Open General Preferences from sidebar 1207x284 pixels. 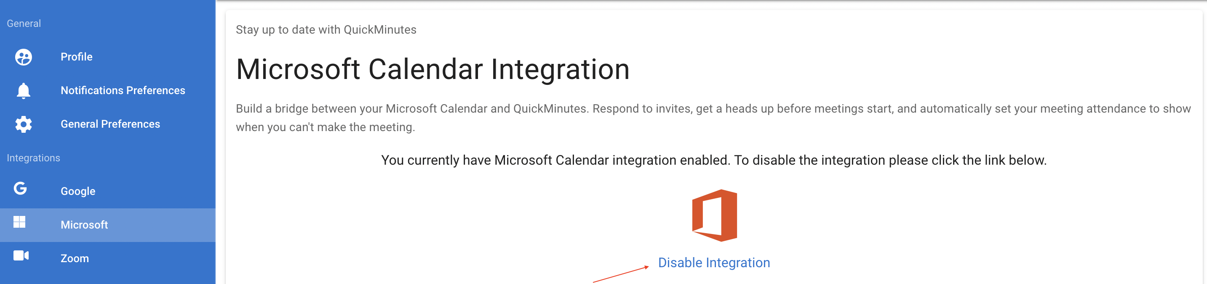(110, 124)
